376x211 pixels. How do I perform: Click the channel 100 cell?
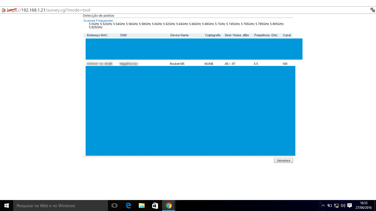(285, 64)
